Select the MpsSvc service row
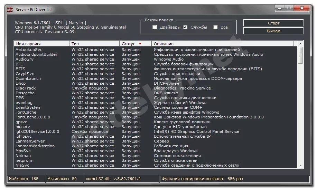The width and height of the screenshot is (317, 190). tap(156, 151)
